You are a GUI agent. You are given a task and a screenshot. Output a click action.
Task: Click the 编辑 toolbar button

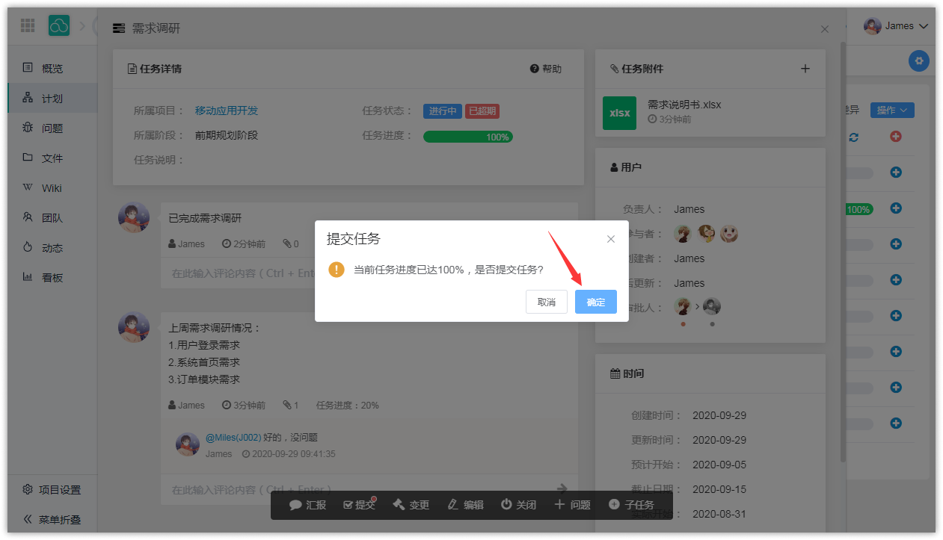click(465, 505)
